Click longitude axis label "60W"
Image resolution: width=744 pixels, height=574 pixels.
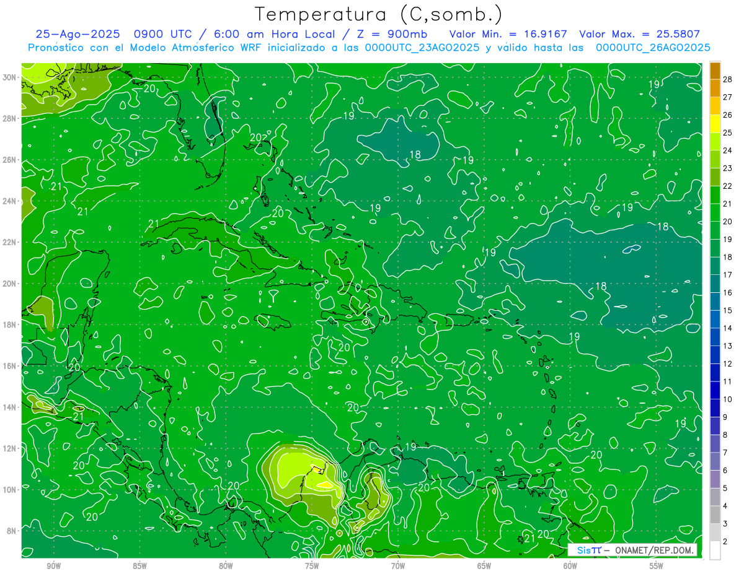(x=570, y=566)
